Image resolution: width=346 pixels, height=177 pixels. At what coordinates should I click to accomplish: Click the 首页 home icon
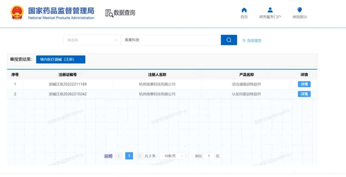244,10
